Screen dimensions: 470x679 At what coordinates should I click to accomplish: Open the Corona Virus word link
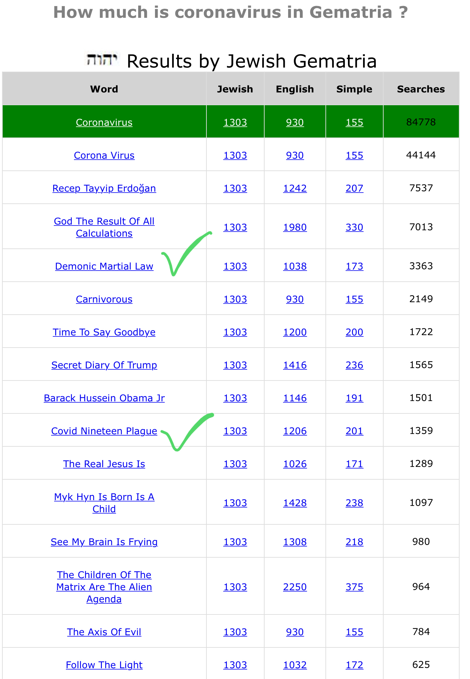pyautogui.click(x=104, y=155)
